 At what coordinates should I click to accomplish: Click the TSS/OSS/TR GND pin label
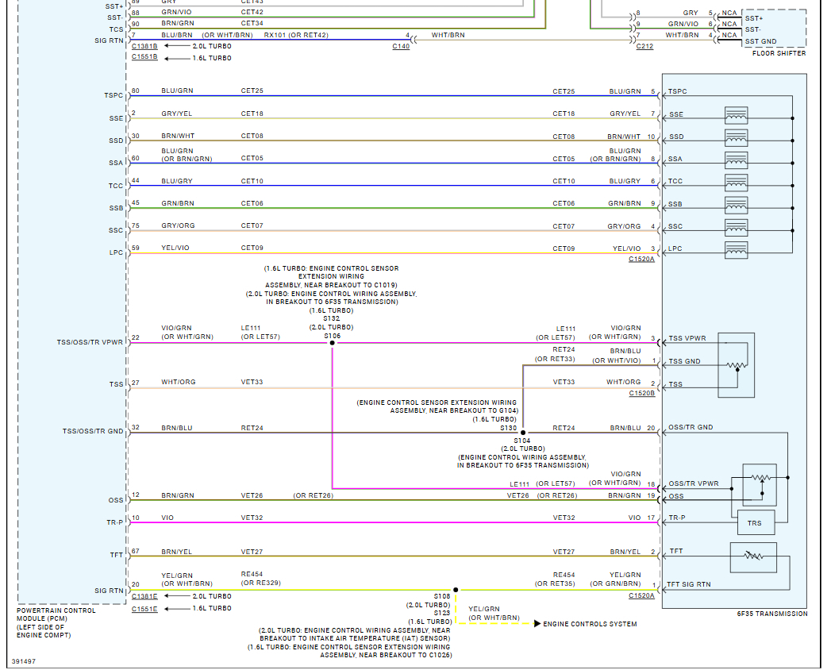[93, 432]
